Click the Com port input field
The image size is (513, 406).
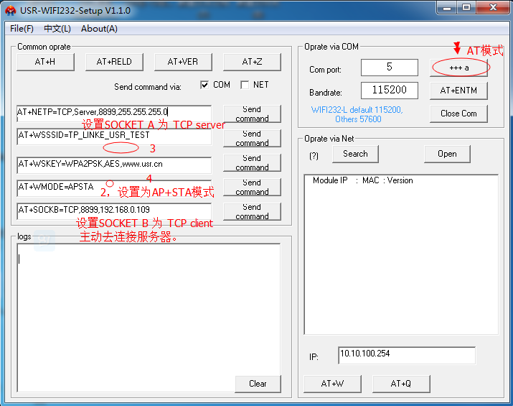coord(389,68)
